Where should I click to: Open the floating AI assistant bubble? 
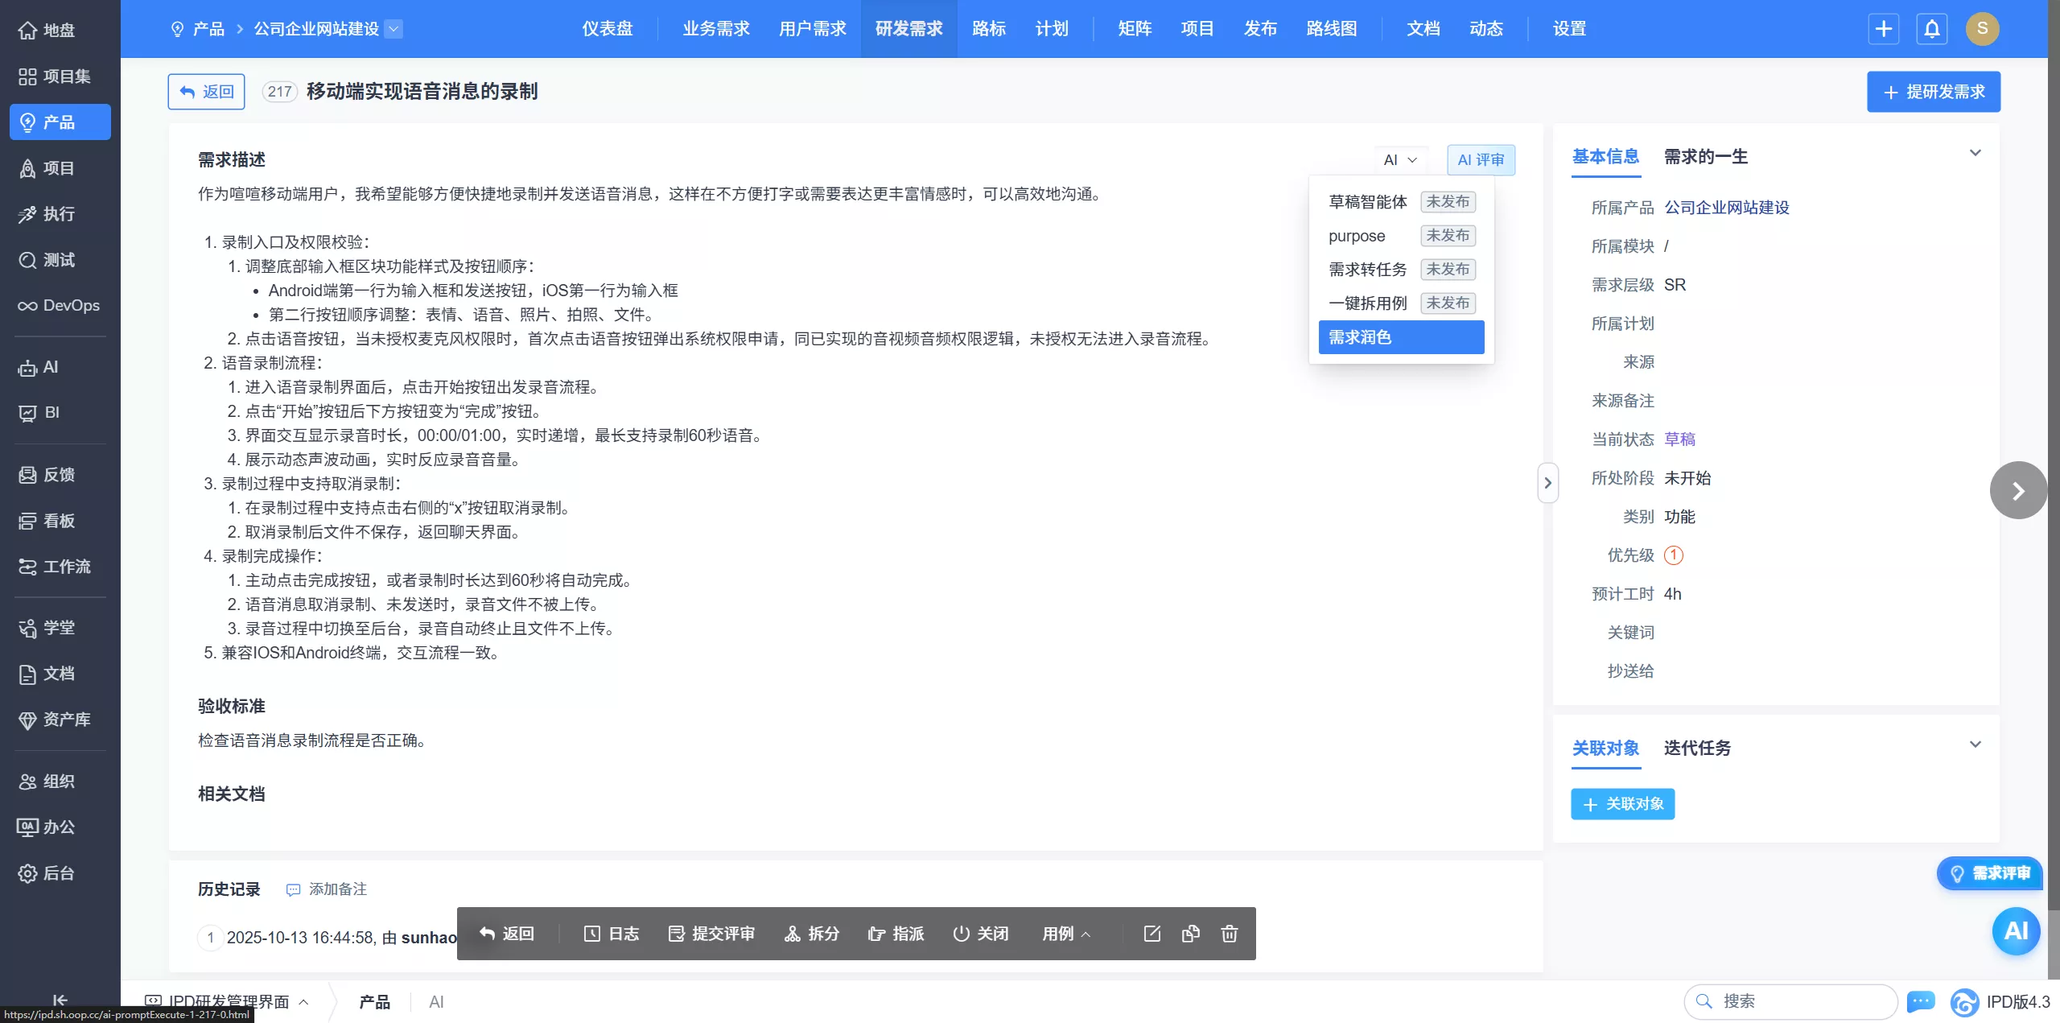click(x=2015, y=931)
